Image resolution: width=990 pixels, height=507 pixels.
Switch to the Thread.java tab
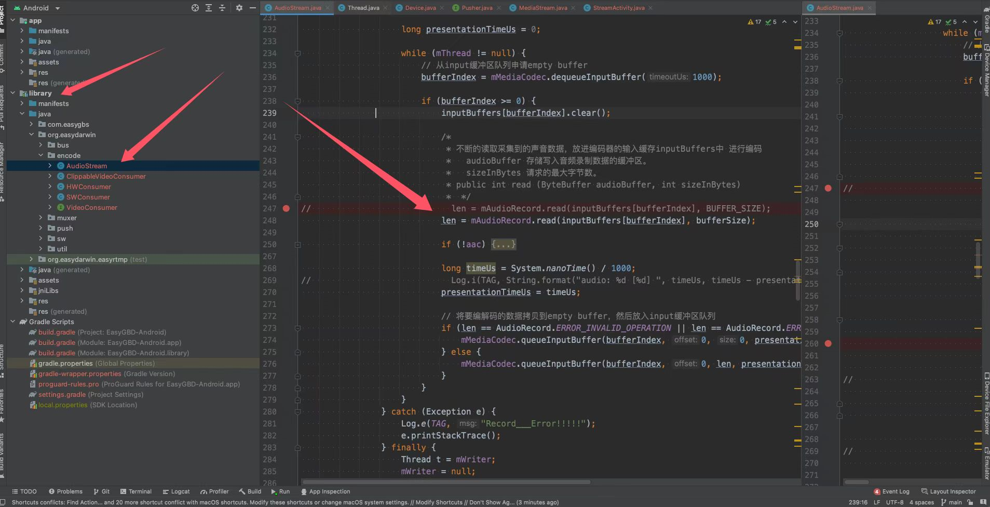(x=363, y=8)
